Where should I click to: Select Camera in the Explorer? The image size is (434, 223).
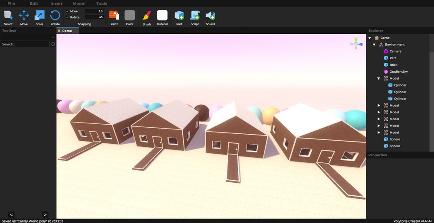395,52
